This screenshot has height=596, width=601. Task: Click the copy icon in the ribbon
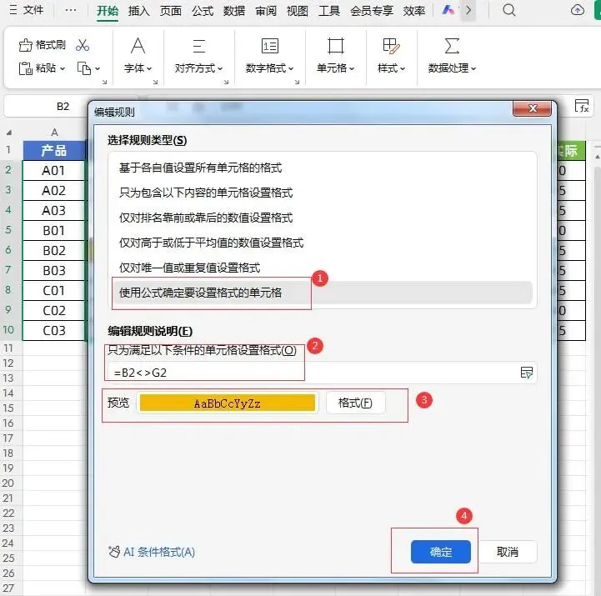click(84, 68)
